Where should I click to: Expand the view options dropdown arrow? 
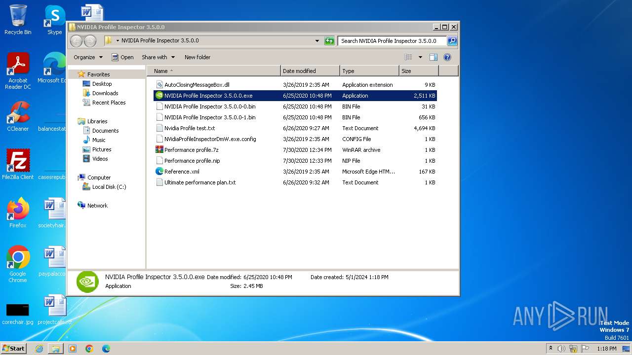(x=420, y=57)
